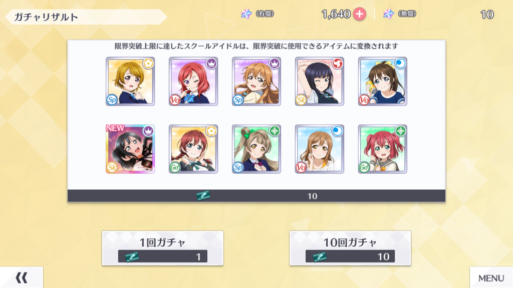This screenshot has width=513, height=288.
Task: Tap ticket icon on 10回ガチャ button
Action: coord(320,256)
